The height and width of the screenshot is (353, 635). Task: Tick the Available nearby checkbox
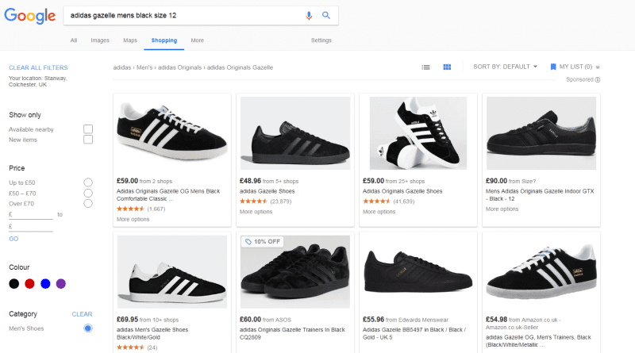88,129
